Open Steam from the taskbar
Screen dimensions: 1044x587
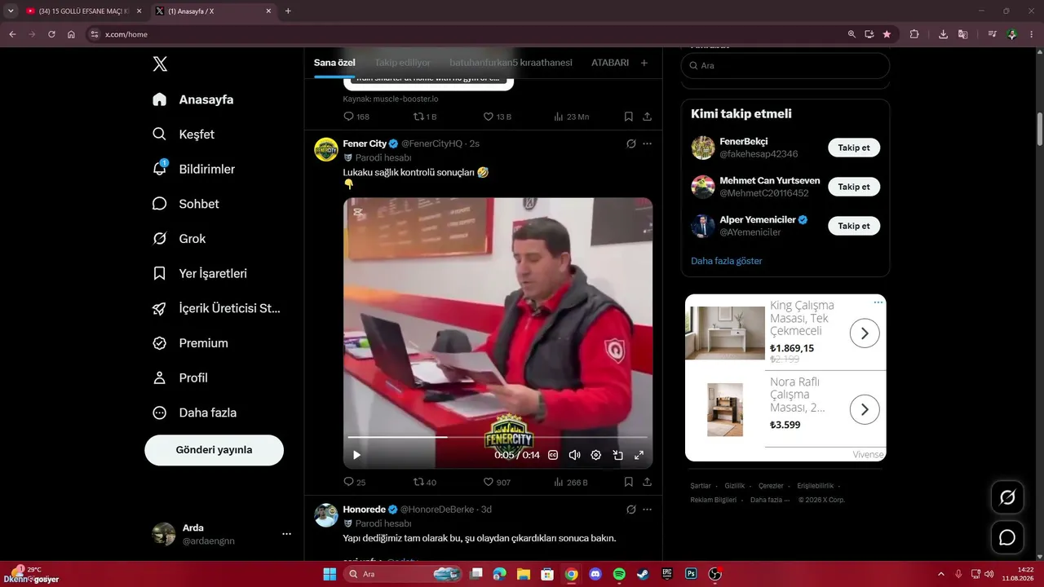(643, 574)
